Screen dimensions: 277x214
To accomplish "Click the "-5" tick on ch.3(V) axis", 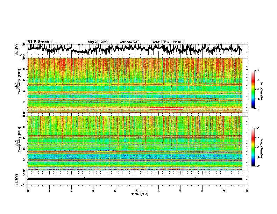I will pos(23,185).
